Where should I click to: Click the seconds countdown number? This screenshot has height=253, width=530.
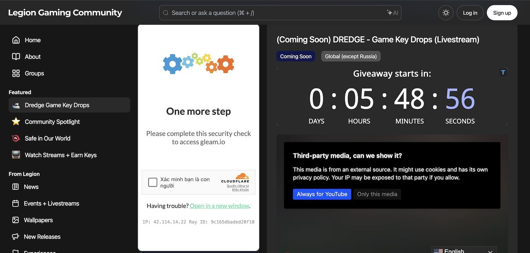(x=460, y=99)
